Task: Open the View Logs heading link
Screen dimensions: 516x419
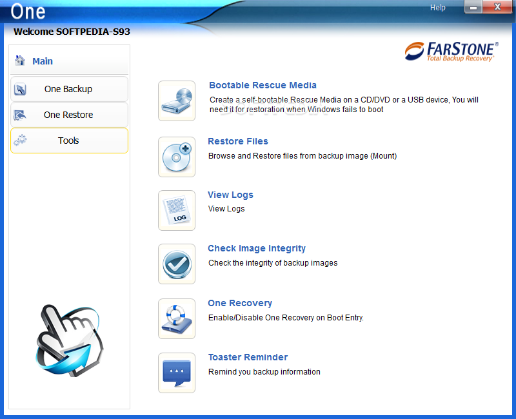Action: tap(230, 195)
